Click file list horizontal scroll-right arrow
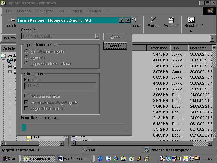 coord(210,144)
